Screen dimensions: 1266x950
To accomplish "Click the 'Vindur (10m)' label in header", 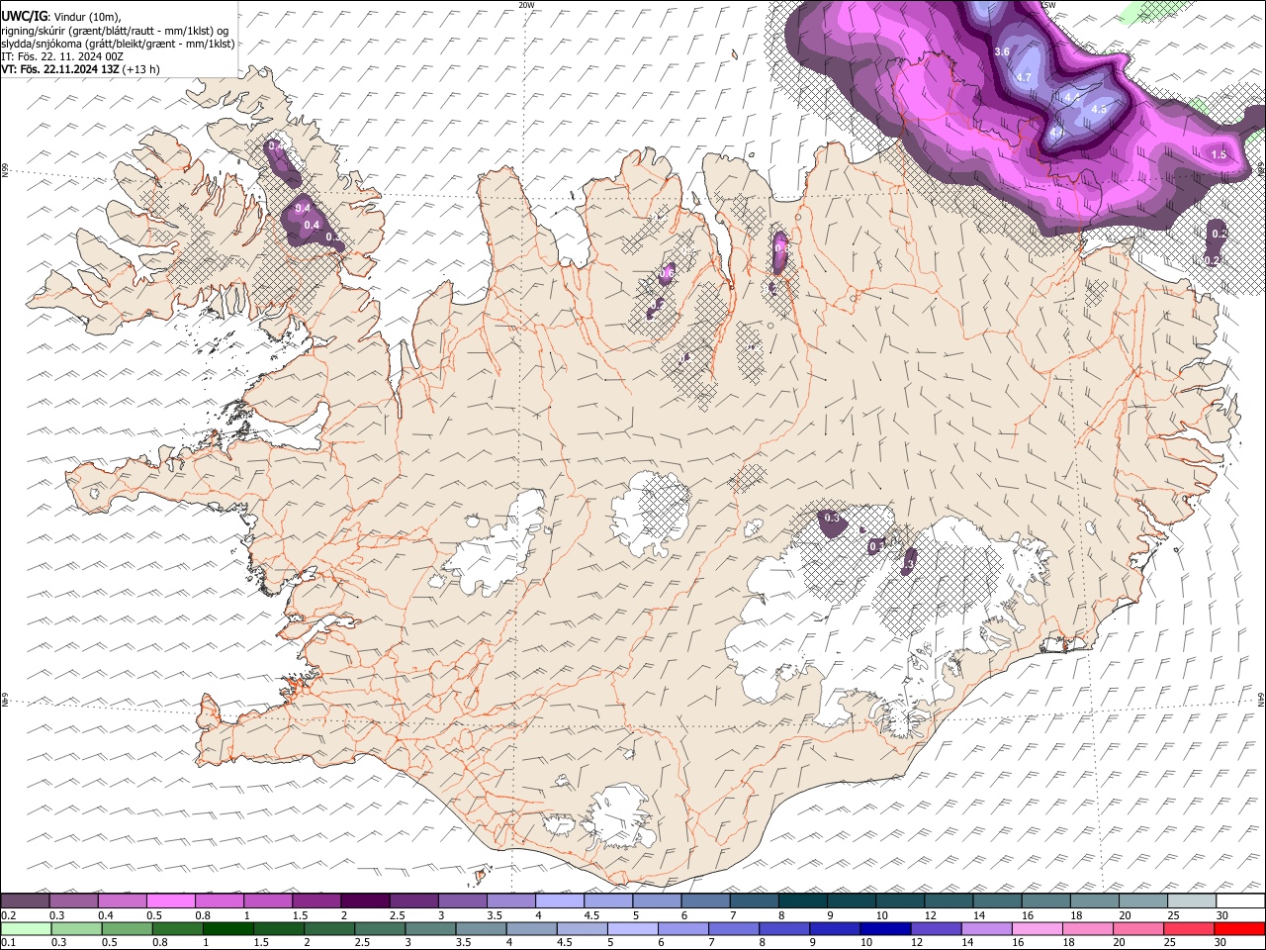I will [x=87, y=17].
